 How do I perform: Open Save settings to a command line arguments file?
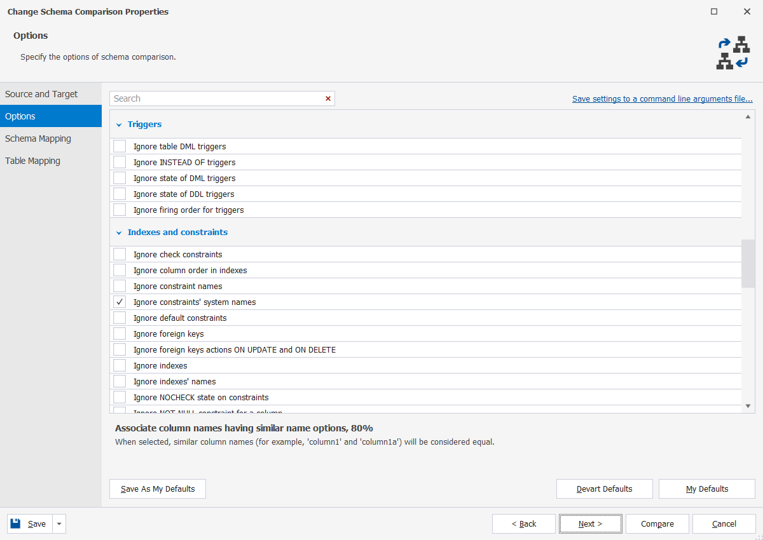pos(663,98)
